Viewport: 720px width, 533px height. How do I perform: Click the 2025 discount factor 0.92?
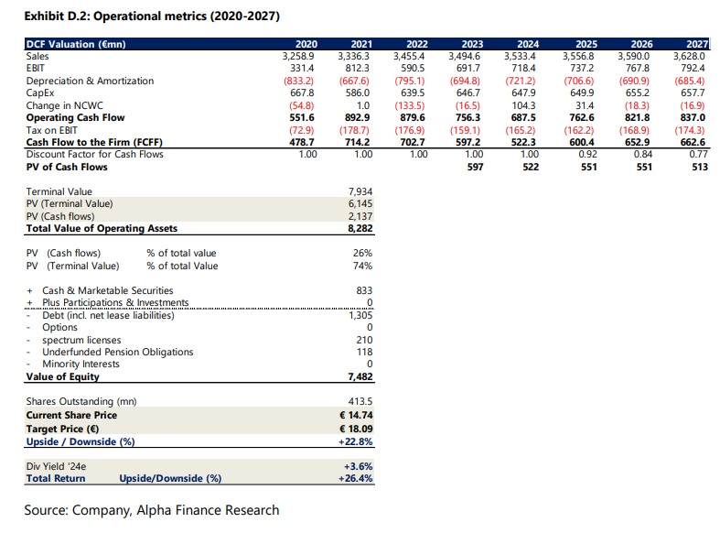pos(587,155)
